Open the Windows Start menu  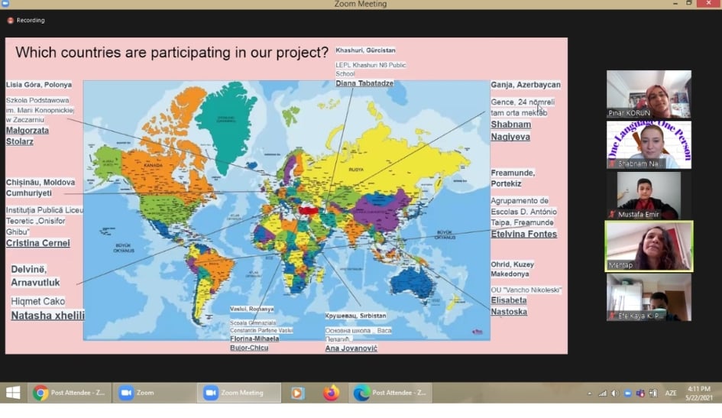pyautogui.click(x=13, y=393)
